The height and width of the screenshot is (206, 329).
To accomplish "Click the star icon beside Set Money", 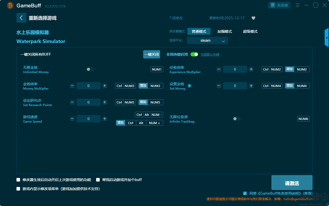I will 189,86.
